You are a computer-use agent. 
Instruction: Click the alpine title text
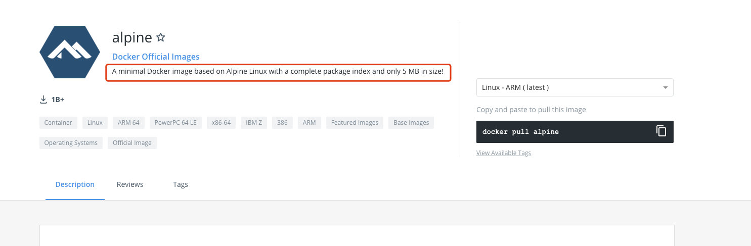(132, 38)
